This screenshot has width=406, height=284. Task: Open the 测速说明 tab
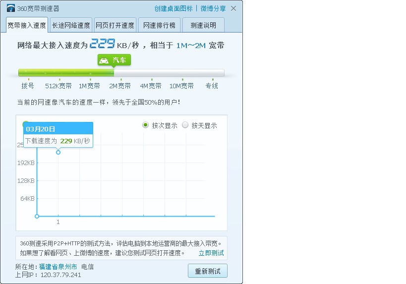203,25
